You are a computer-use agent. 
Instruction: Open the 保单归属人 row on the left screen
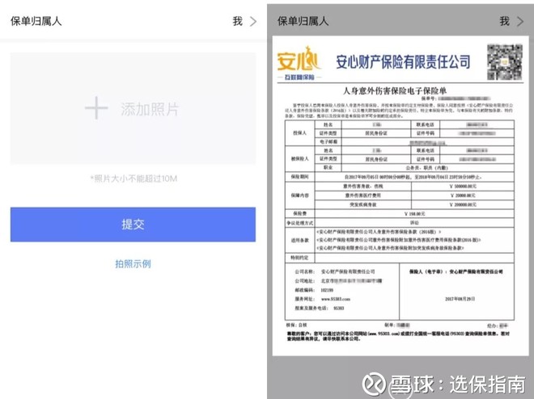click(133, 22)
